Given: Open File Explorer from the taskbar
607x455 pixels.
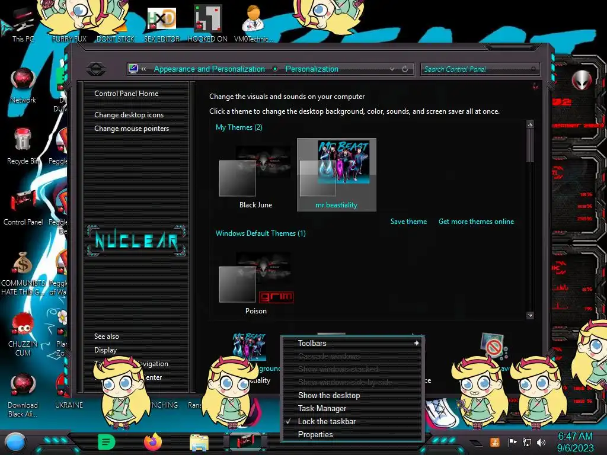Looking at the screenshot, I should pos(199,442).
